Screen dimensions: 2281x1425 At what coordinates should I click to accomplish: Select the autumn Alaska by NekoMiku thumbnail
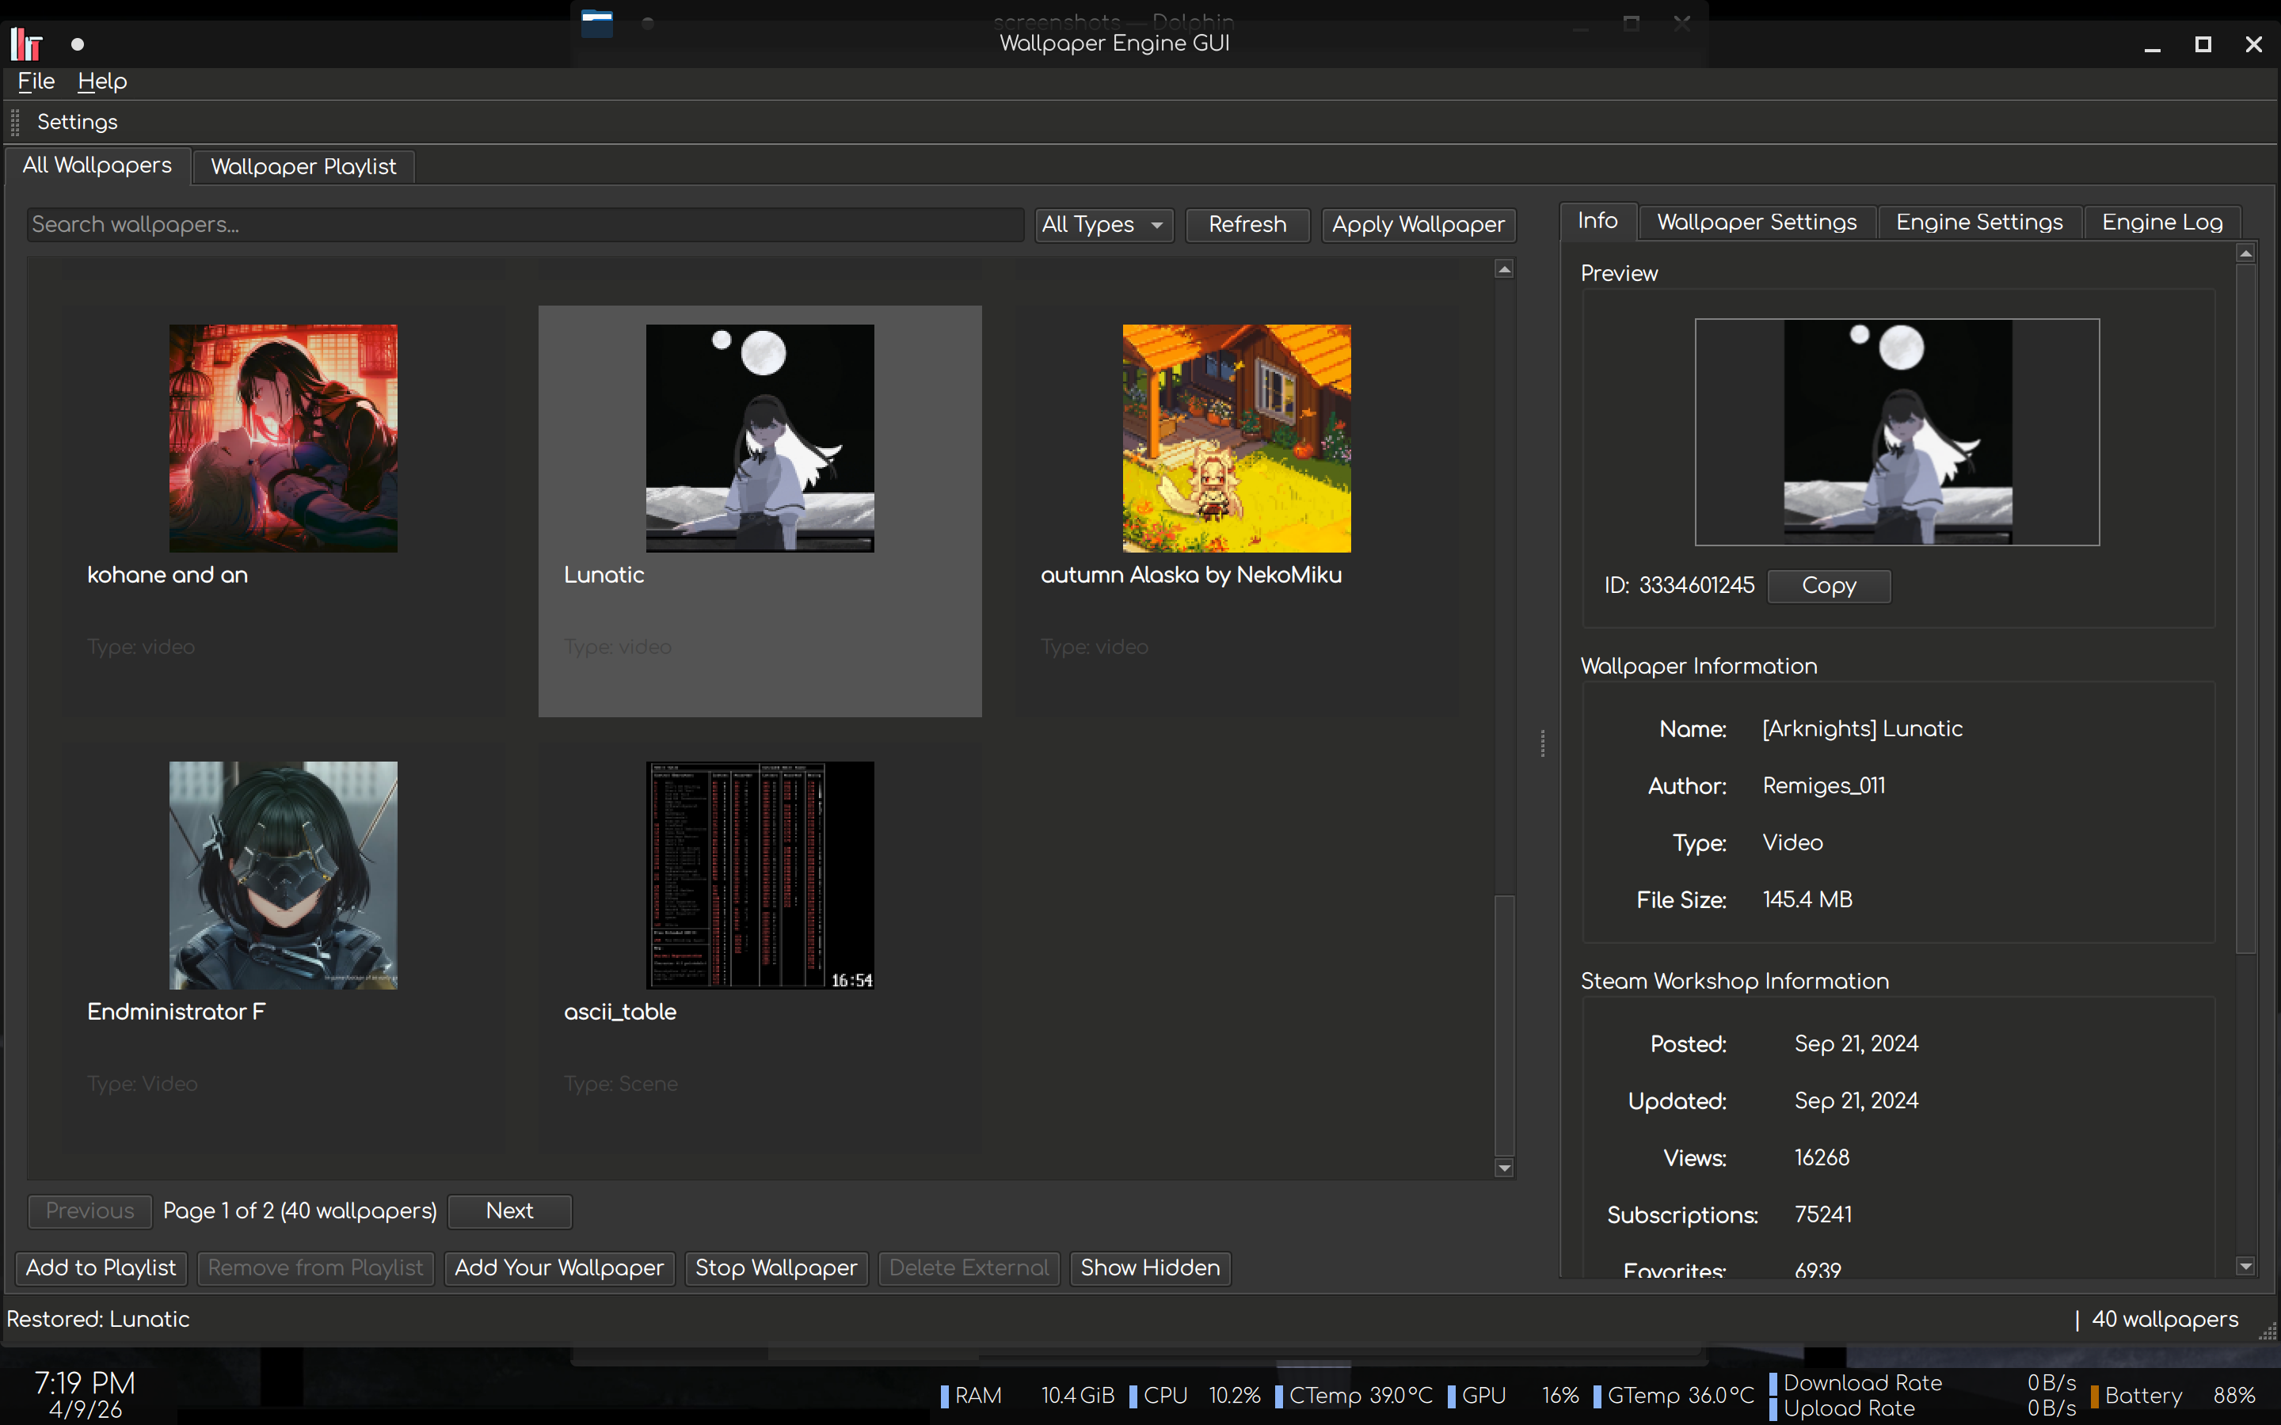coord(1236,439)
